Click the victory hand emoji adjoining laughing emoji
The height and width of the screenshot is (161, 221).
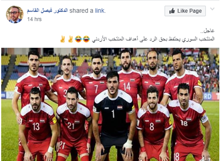point(70,39)
